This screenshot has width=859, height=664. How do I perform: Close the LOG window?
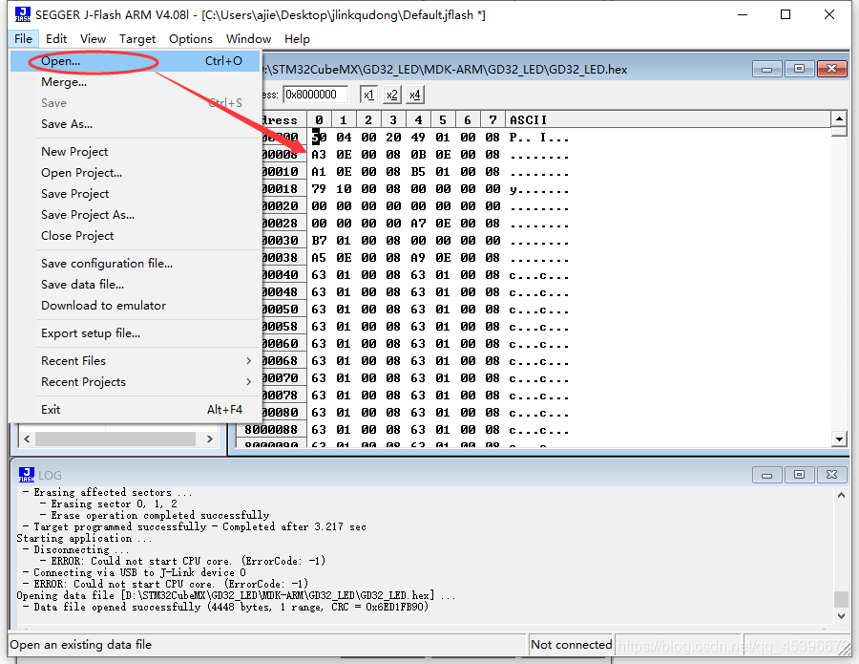(x=831, y=475)
